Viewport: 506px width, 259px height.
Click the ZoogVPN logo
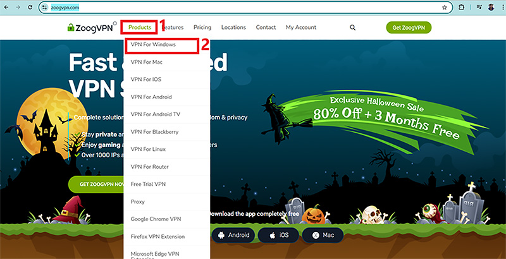(x=92, y=28)
